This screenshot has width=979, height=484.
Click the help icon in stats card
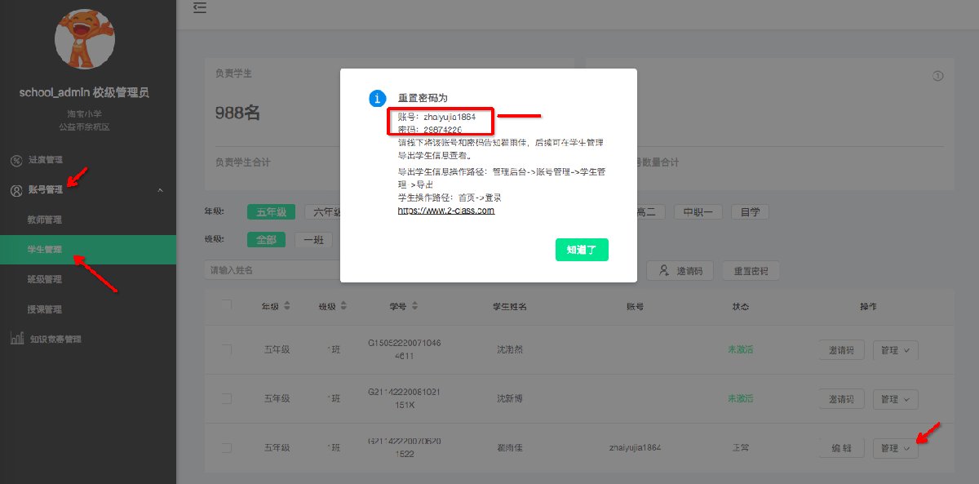pos(937,76)
